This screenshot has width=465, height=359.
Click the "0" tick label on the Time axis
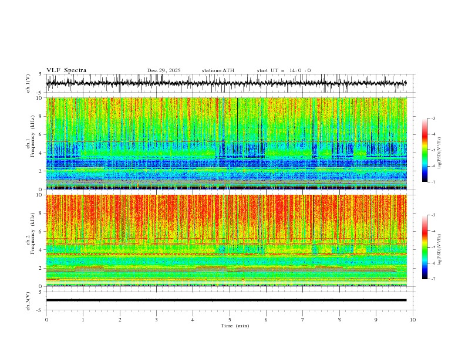click(x=46, y=320)
